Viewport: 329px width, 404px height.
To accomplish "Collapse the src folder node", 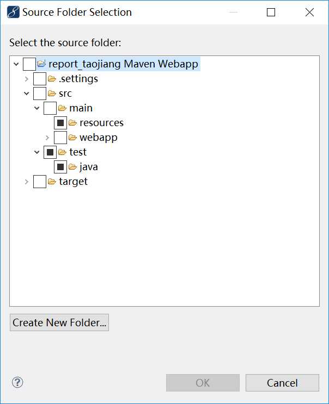I will coord(27,94).
